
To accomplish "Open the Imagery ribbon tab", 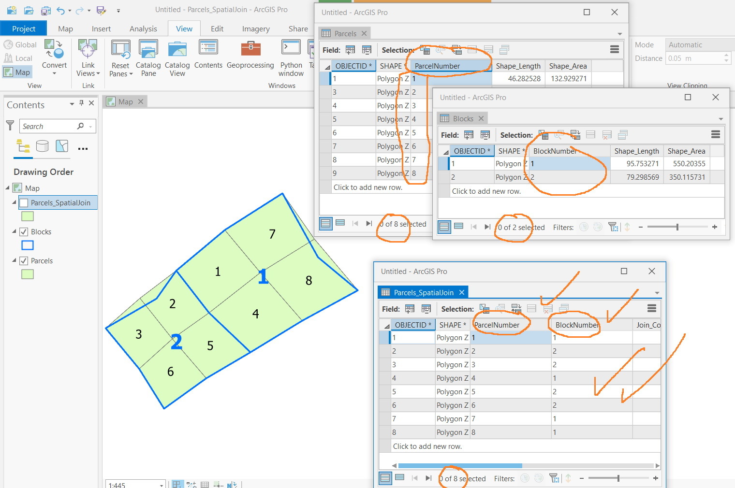I will click(256, 29).
